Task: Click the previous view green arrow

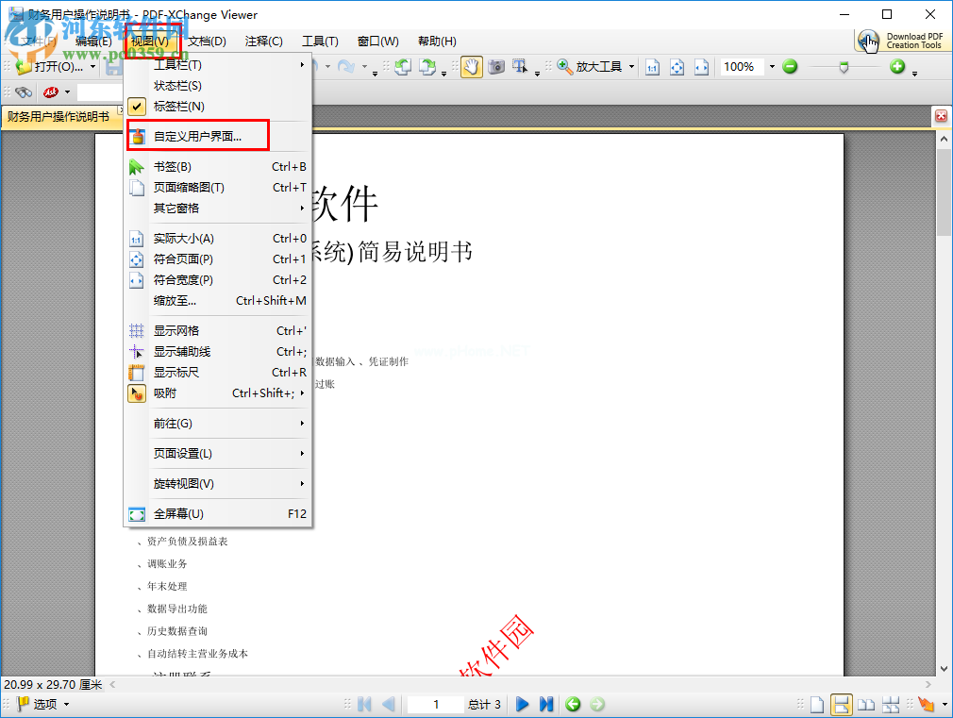Action: [573, 704]
